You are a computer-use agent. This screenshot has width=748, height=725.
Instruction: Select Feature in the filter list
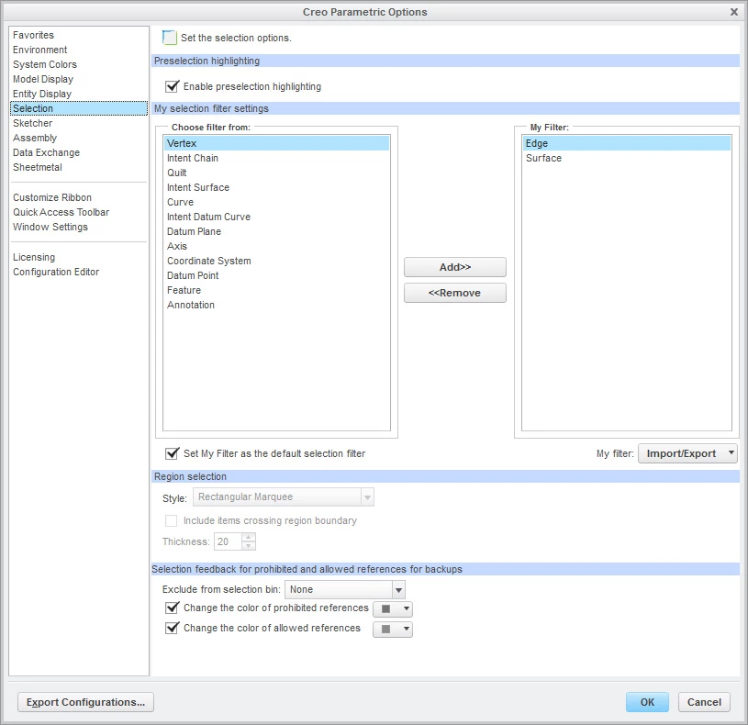276,291
